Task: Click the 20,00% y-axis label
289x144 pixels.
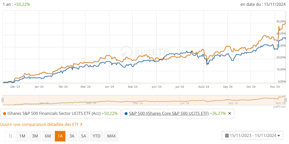Action: click(281, 57)
